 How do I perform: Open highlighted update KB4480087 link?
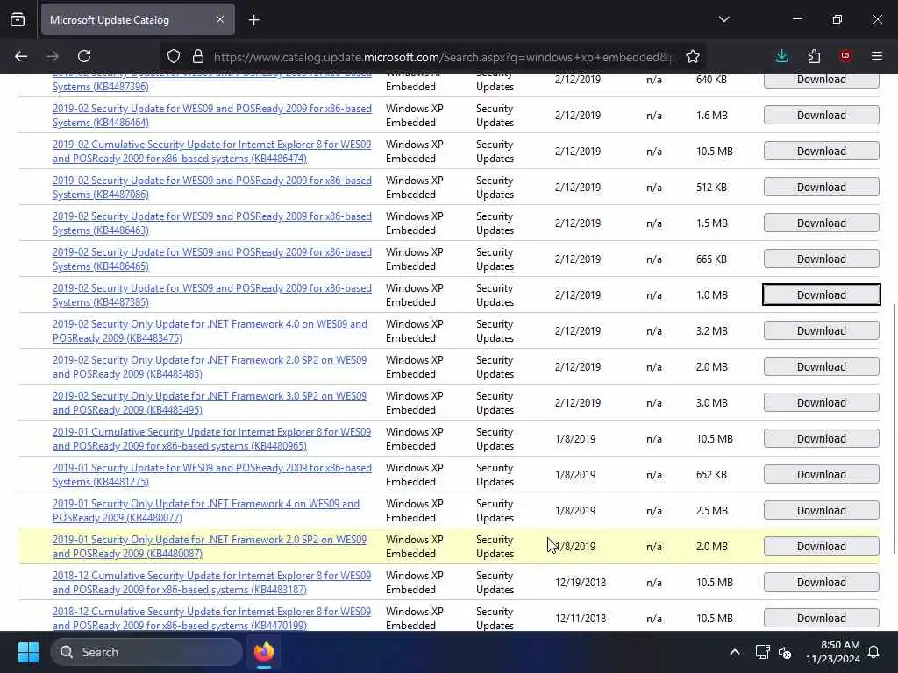pos(210,547)
